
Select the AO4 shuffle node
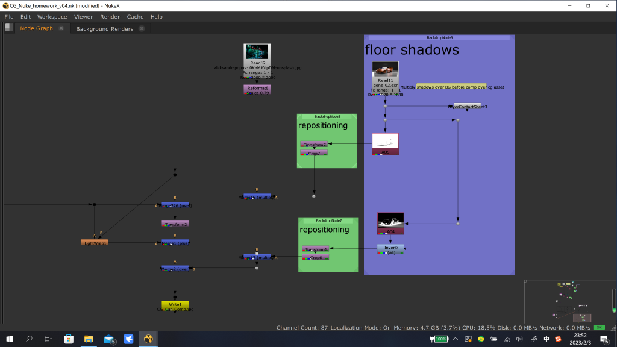tap(390, 223)
